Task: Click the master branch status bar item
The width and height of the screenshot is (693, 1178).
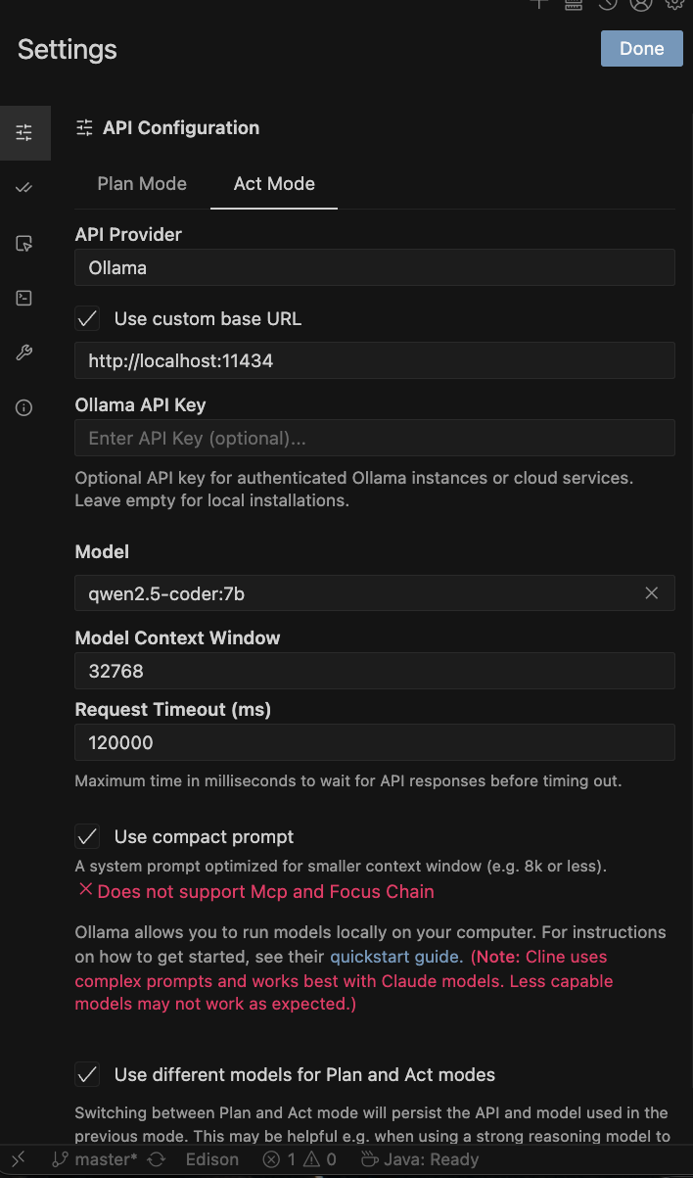Action: [x=95, y=1159]
